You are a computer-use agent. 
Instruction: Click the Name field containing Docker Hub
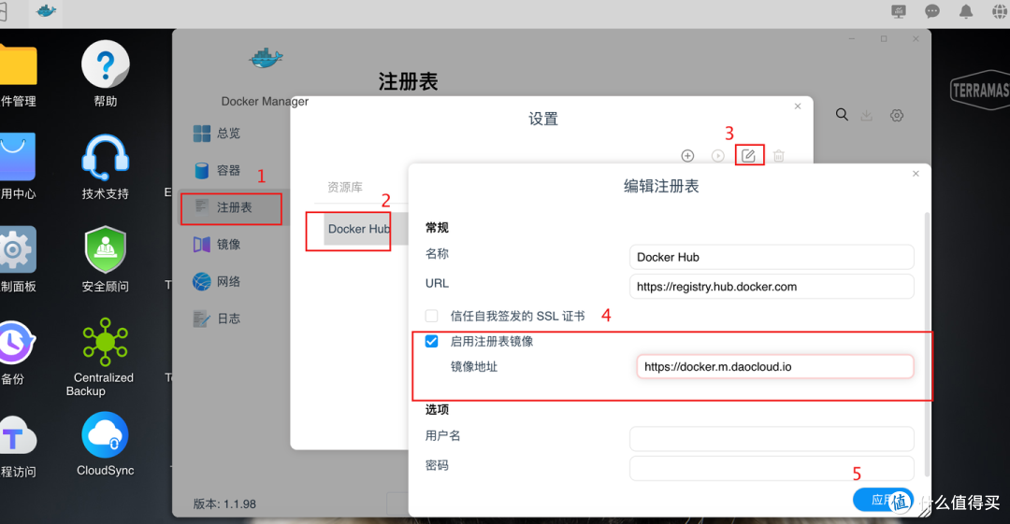coord(772,257)
